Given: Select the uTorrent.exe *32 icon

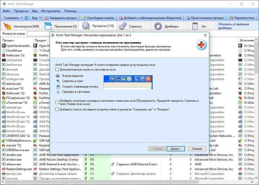Looking at the screenshot, I should (4, 103).
